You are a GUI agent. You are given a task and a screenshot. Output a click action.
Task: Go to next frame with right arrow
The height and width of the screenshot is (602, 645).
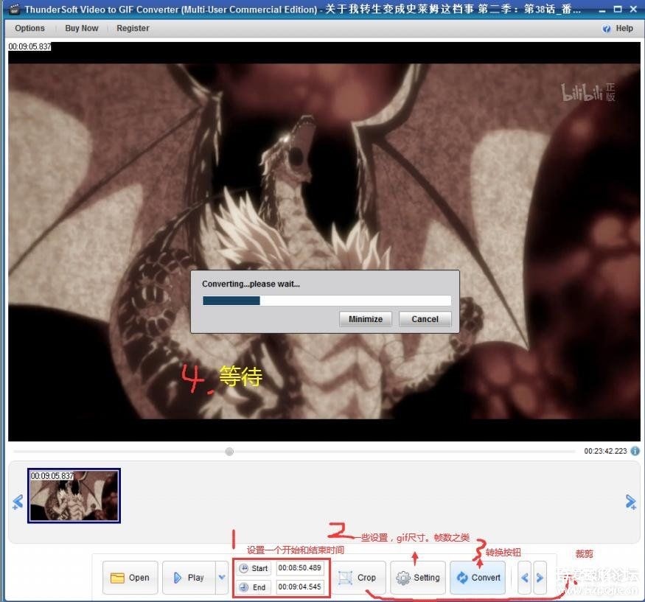click(x=630, y=502)
